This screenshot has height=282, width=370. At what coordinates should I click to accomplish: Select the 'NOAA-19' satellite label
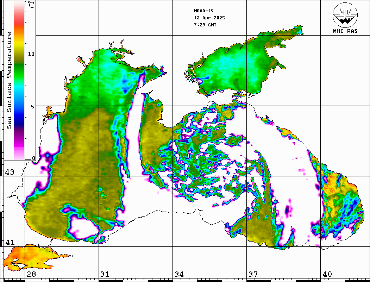[x=203, y=11]
